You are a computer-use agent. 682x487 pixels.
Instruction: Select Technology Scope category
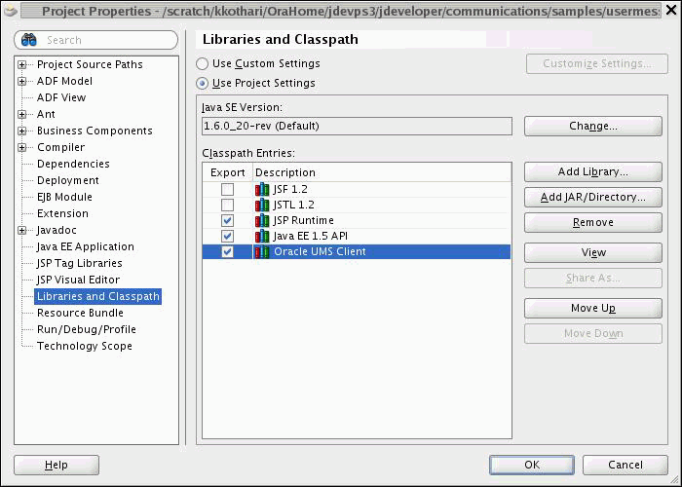(x=85, y=346)
